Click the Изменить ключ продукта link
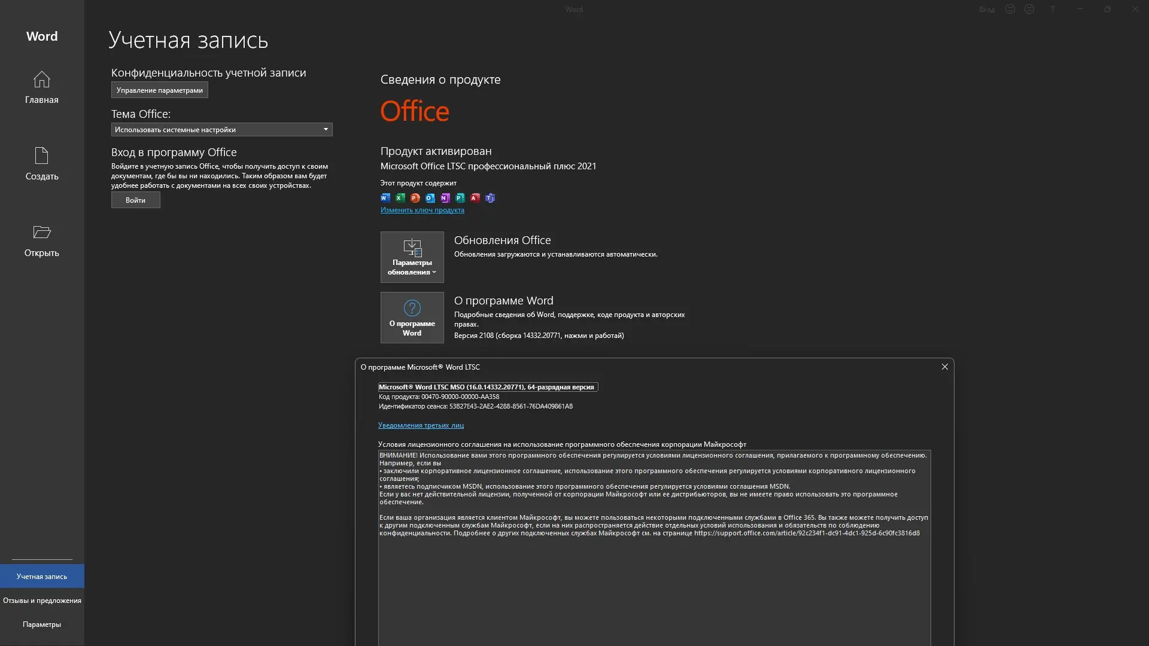This screenshot has width=1149, height=646. coord(422,210)
